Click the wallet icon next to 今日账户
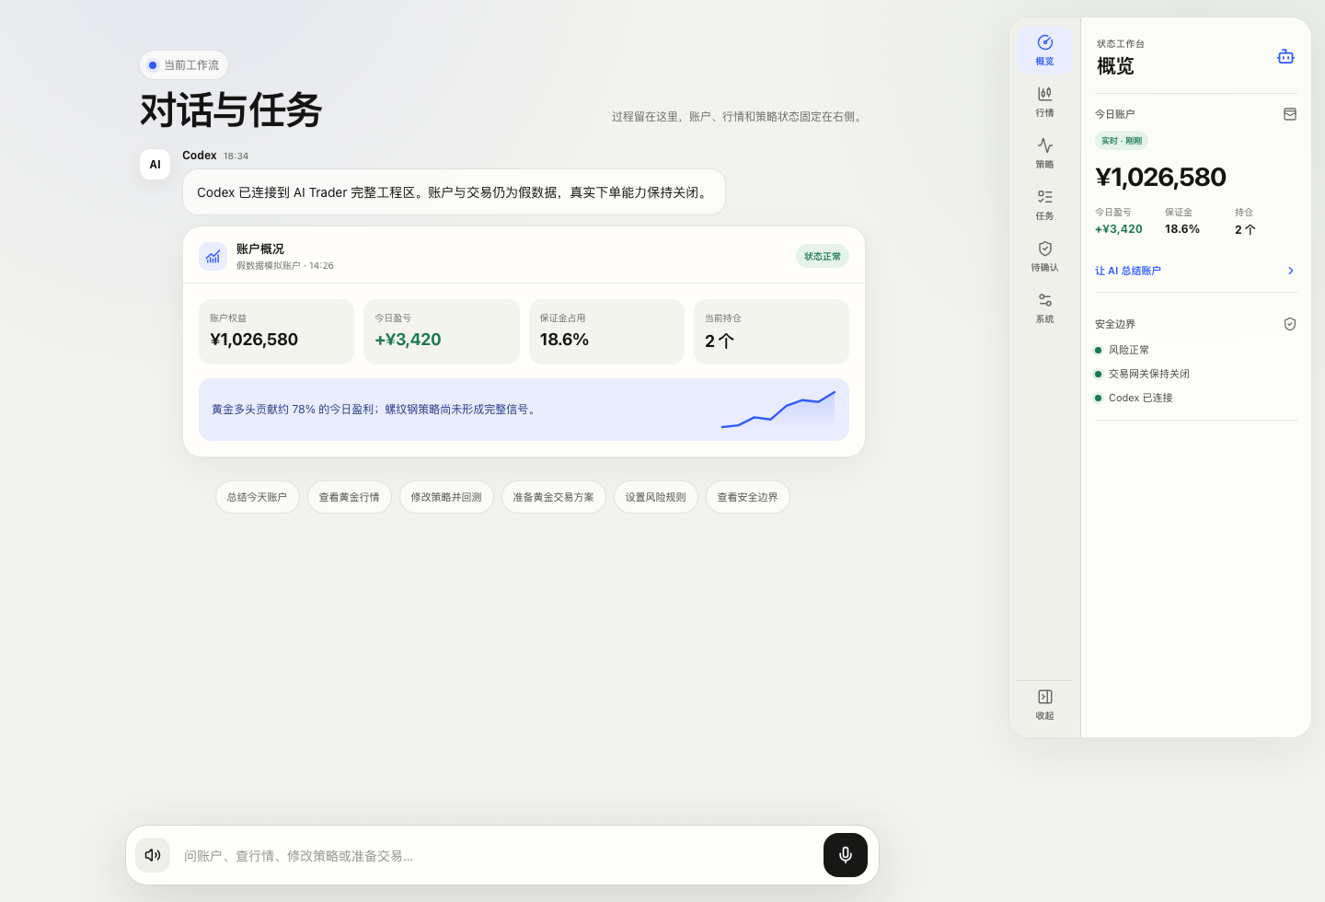Image resolution: width=1325 pixels, height=902 pixels. (1290, 114)
